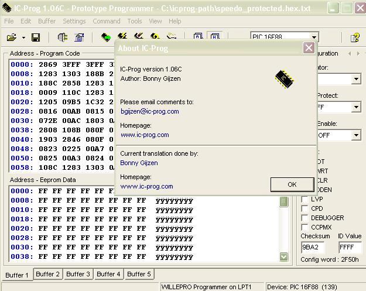Click the Read All chip icon
Viewport: 366px width, 291px height.
tap(105, 37)
